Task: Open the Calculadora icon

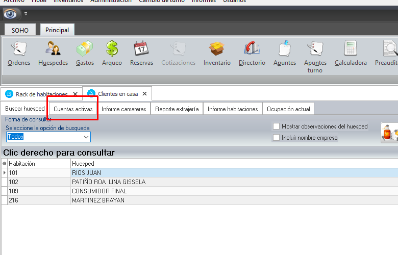Action: click(x=351, y=50)
